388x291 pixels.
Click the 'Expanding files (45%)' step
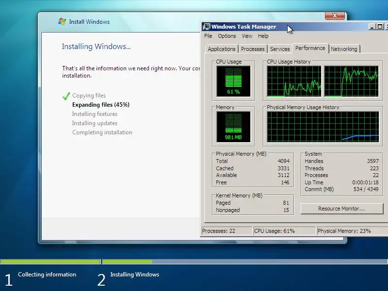coord(101,105)
